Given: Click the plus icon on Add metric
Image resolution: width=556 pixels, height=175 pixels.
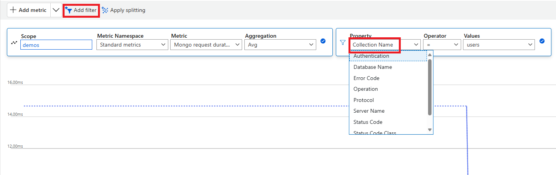Looking at the screenshot, I should tap(13, 10).
